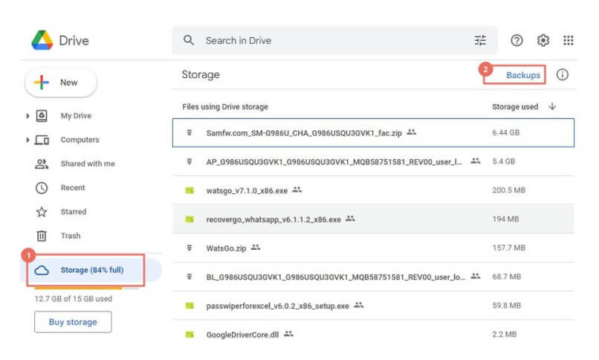Expand the Computers tree arrow
This screenshot has width=599, height=360.
click(27, 140)
